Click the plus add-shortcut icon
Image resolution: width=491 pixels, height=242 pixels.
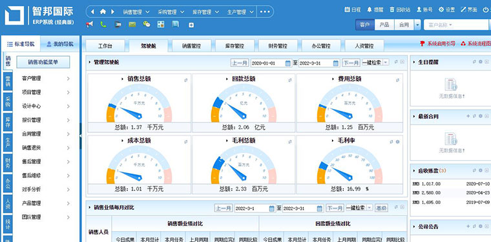[191, 25]
